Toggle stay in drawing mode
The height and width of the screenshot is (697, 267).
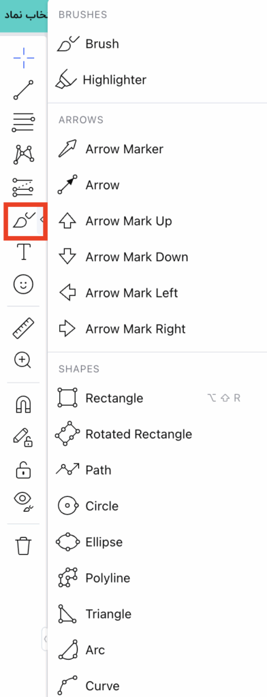(x=23, y=438)
